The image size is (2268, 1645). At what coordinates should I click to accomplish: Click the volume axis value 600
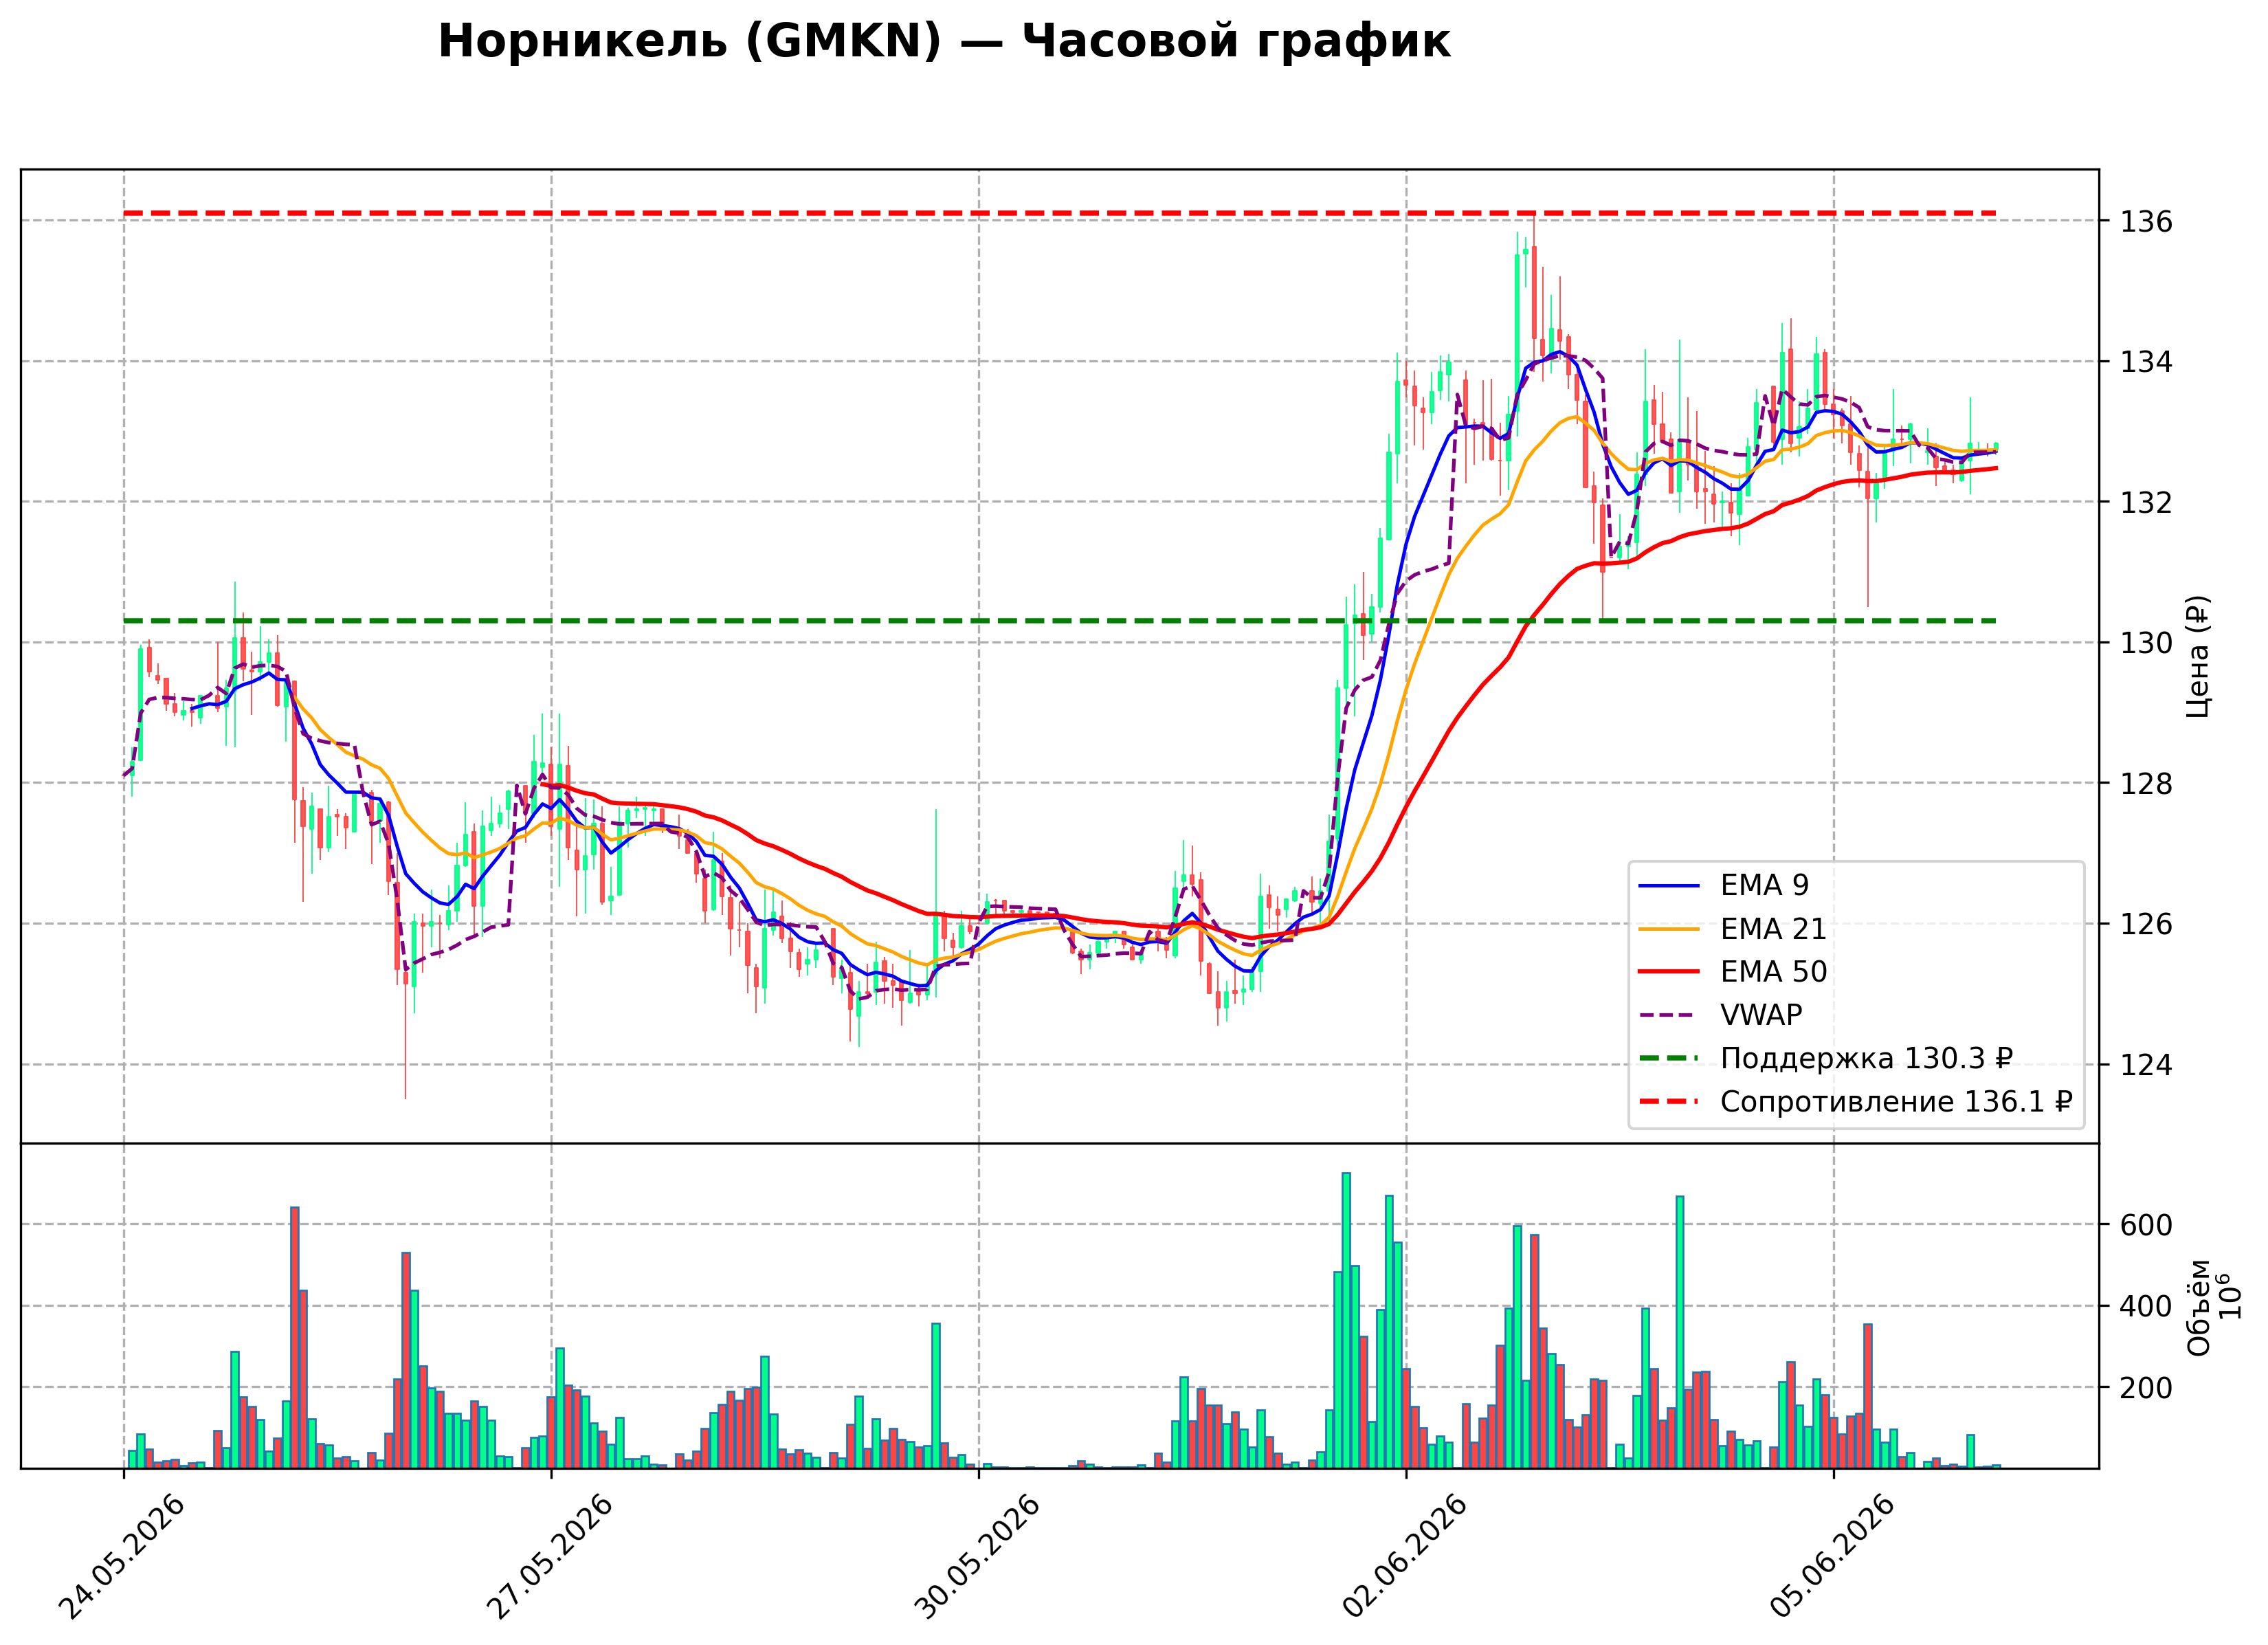tap(2147, 1225)
